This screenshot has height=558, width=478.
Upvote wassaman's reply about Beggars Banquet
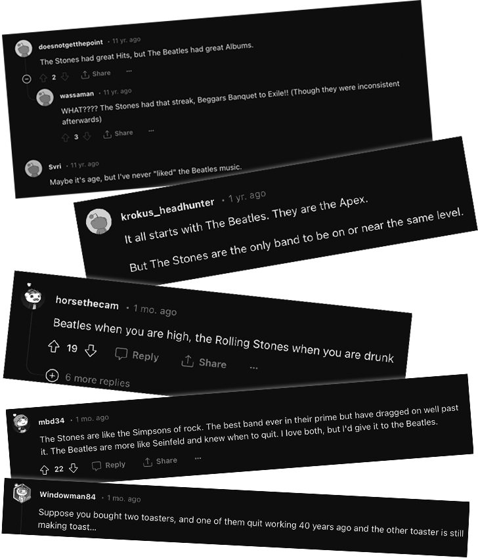click(65, 137)
